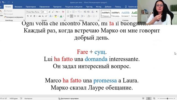
Task: Toggle superscript formatting
Action: (x=46, y=16)
